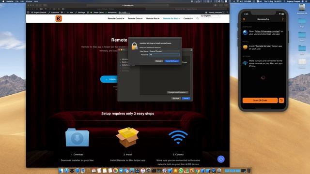
Task: Click the package box icon for step 2
Action: point(127,137)
